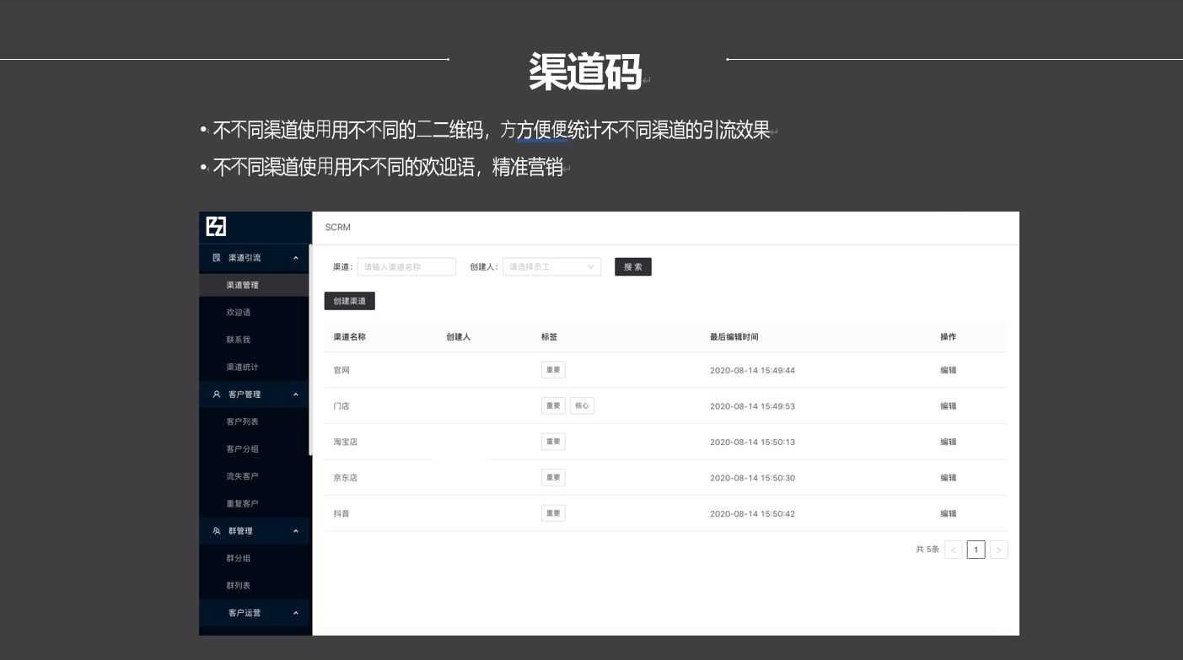This screenshot has height=660, width=1183.
Task: Click the 抖音 channel name cell
Action: [x=341, y=513]
